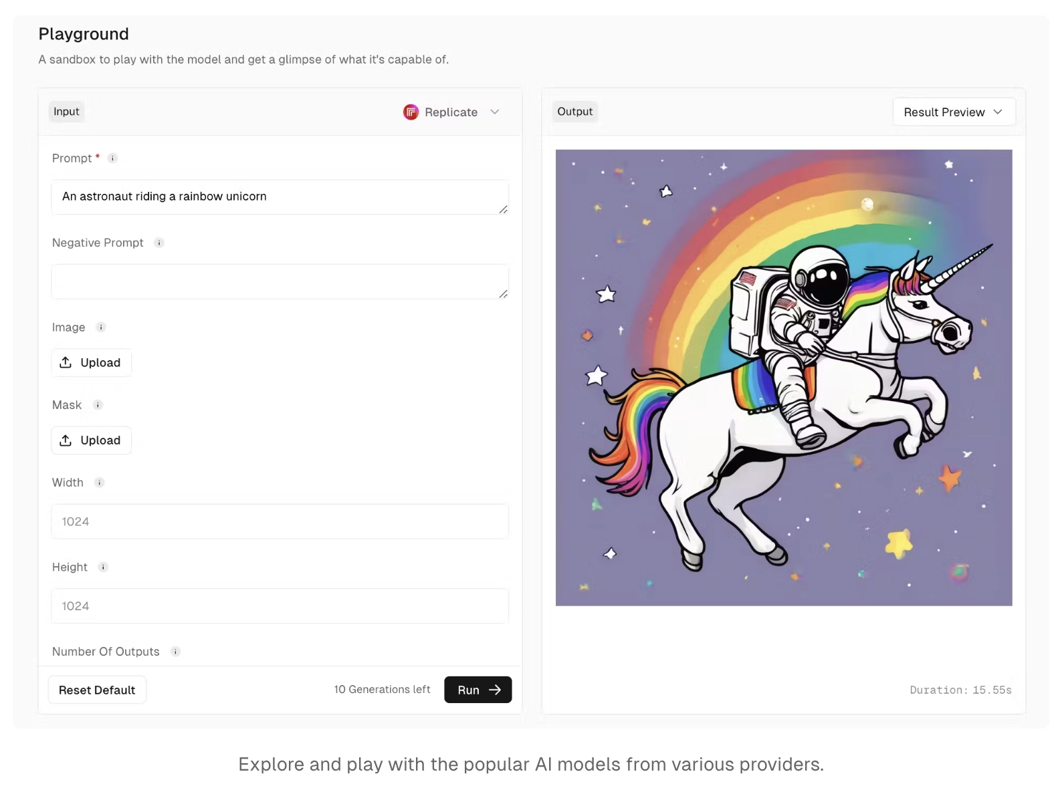Screen dimensions: 1054x794
Task: Focus the Prompt text field
Action: [280, 196]
